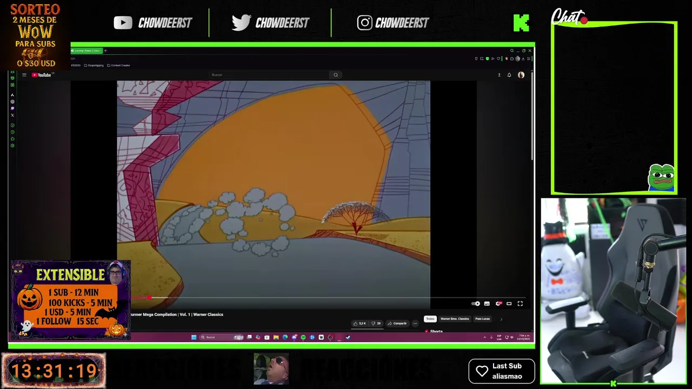This screenshot has height=389, width=692.
Task: Dislike the video (29)
Action: 376,324
